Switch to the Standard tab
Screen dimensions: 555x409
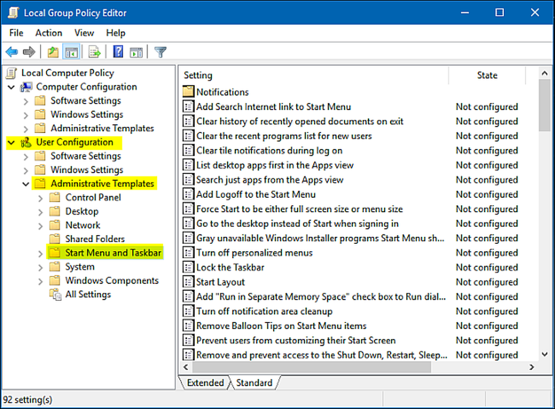254,383
